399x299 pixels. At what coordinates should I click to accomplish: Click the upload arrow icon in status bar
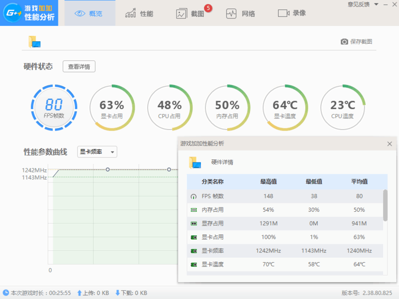(79, 293)
